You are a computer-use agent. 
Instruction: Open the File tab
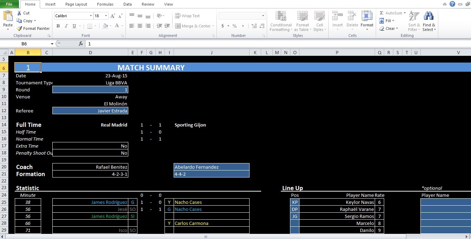[x=9, y=4]
